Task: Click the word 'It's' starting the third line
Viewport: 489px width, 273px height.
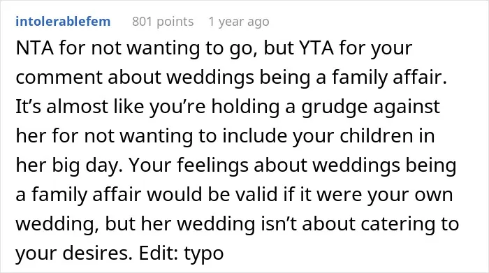Action: tap(29, 107)
